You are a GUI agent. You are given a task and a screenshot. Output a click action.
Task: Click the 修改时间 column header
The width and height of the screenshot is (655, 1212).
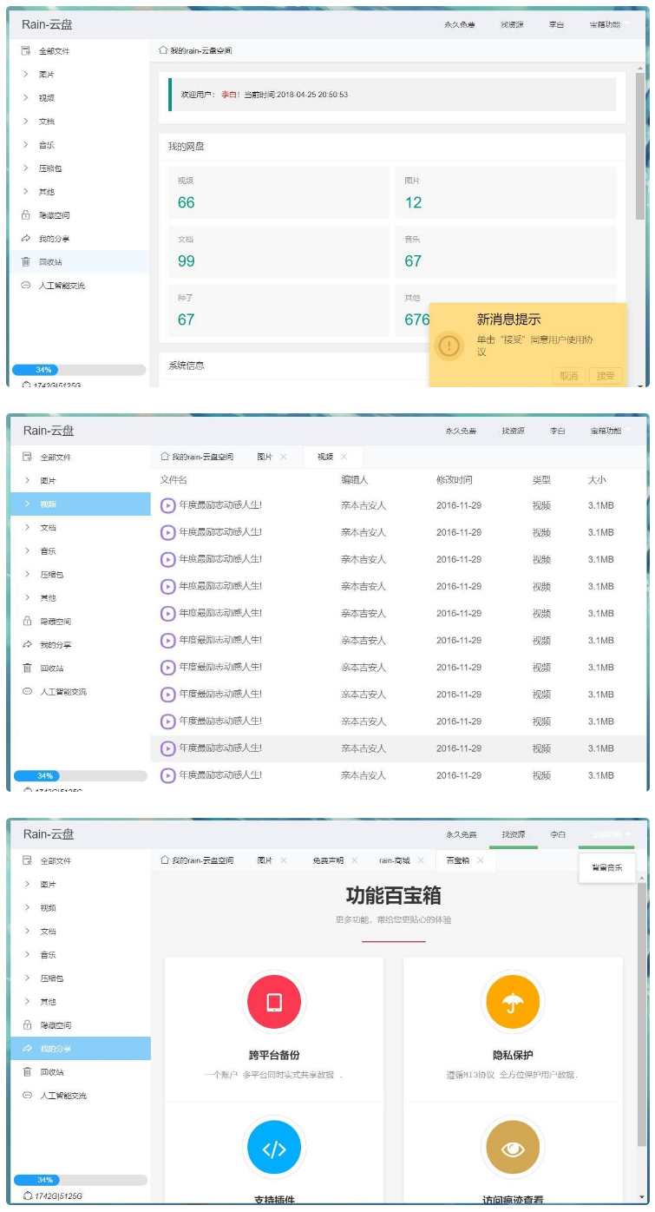[455, 480]
